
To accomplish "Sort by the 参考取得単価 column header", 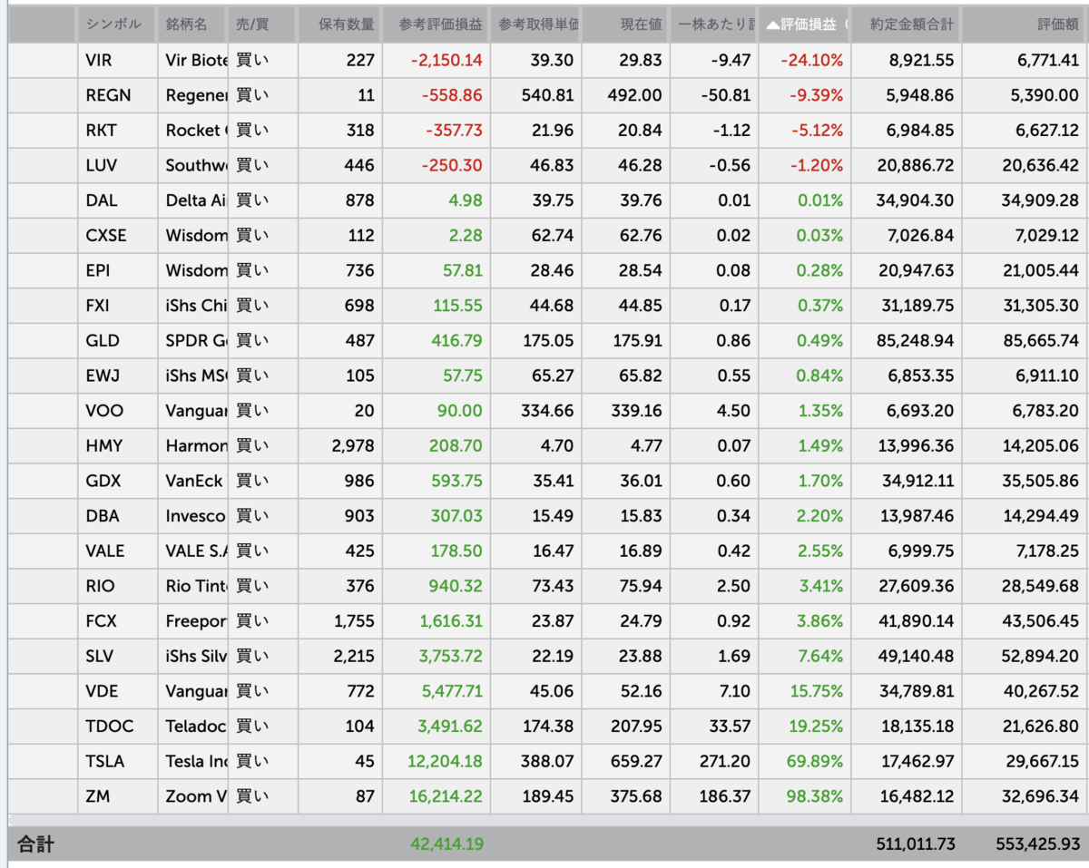I will point(535,24).
